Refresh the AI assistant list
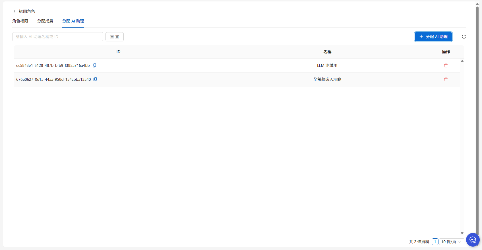Screen dimensions: 482x250 coord(464,37)
